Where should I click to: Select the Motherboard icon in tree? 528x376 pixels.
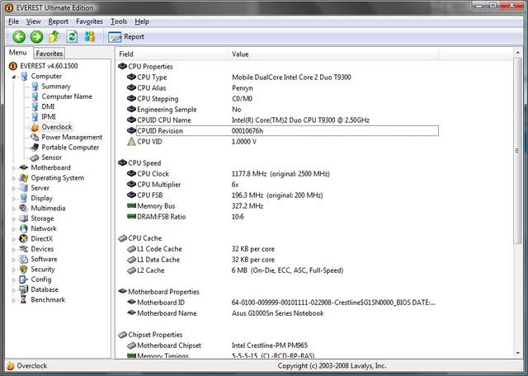click(x=24, y=167)
